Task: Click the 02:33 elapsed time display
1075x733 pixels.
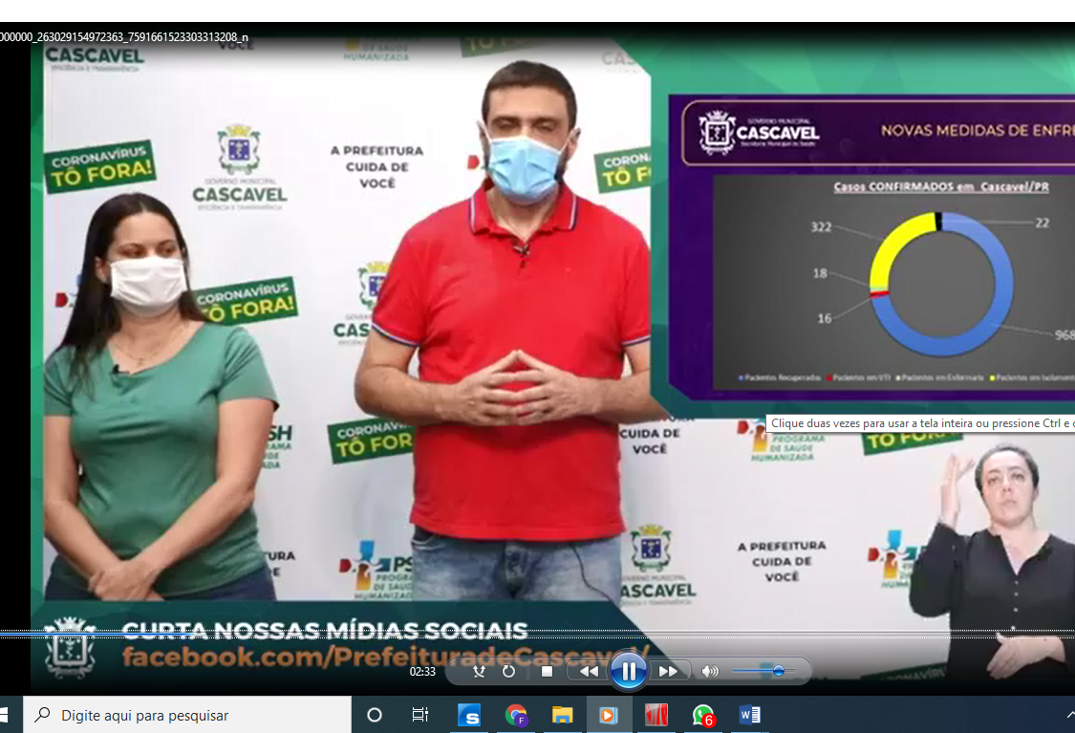Action: point(422,671)
